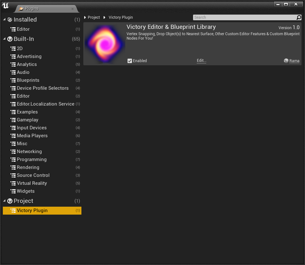This screenshot has height=265, width=305.
Task: Select the highlighted Victory Plugin row
Action: [x=42, y=210]
